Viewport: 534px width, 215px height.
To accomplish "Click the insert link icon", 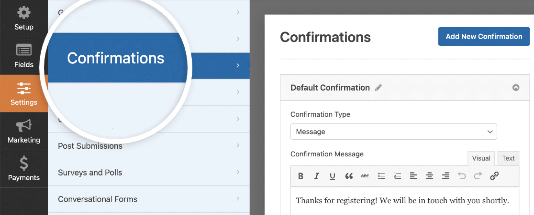I will [x=494, y=176].
